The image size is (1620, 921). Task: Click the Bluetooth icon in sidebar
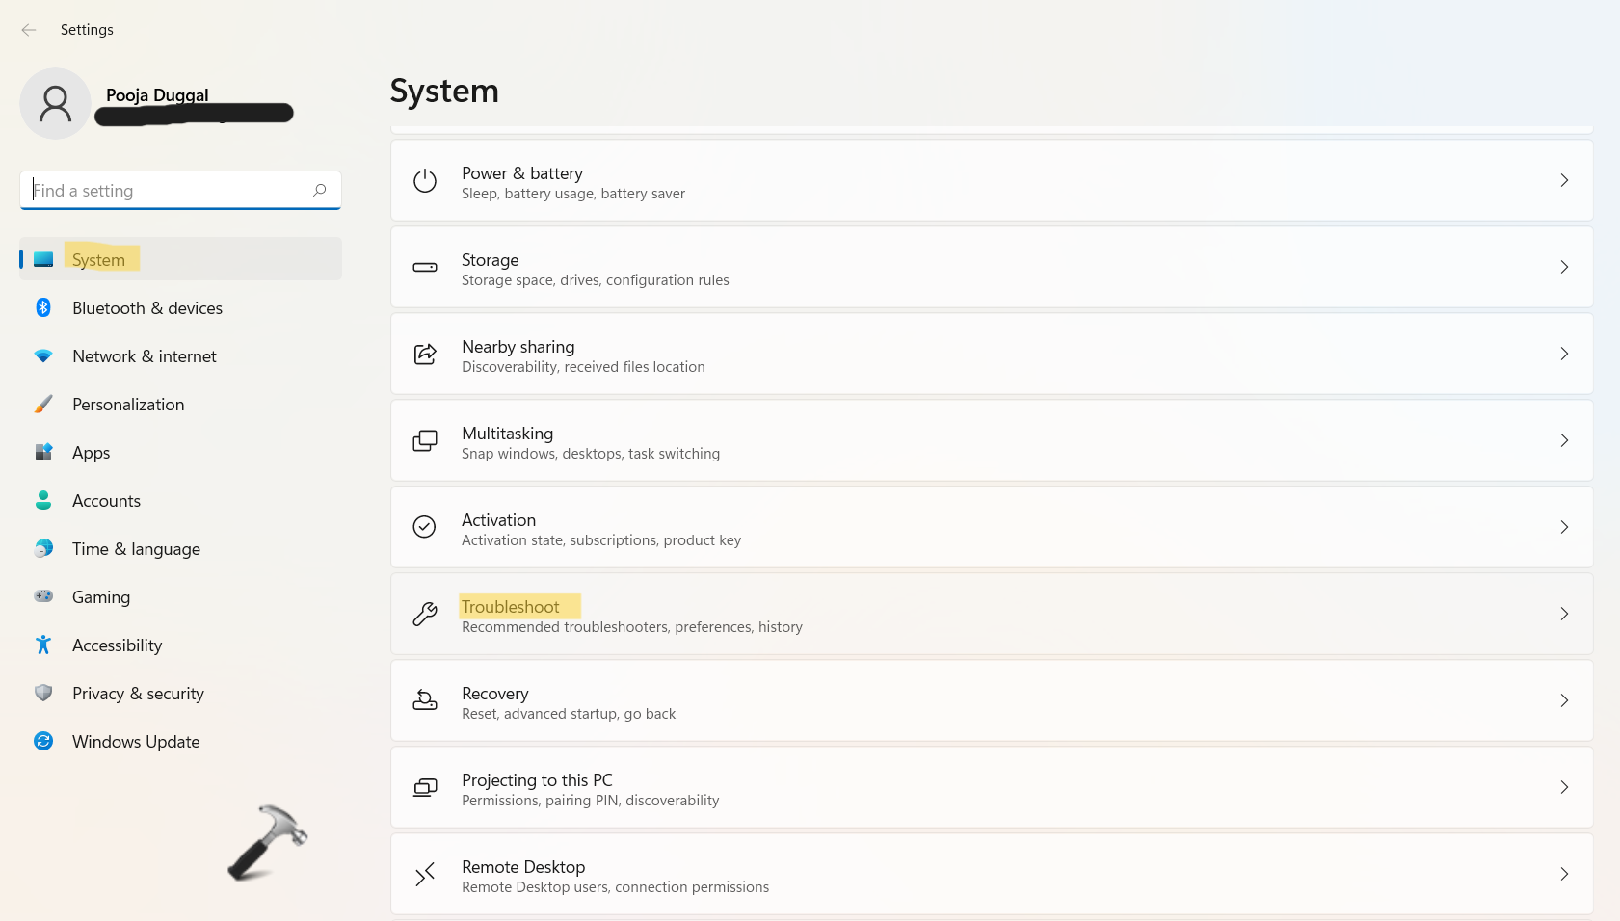click(x=43, y=307)
